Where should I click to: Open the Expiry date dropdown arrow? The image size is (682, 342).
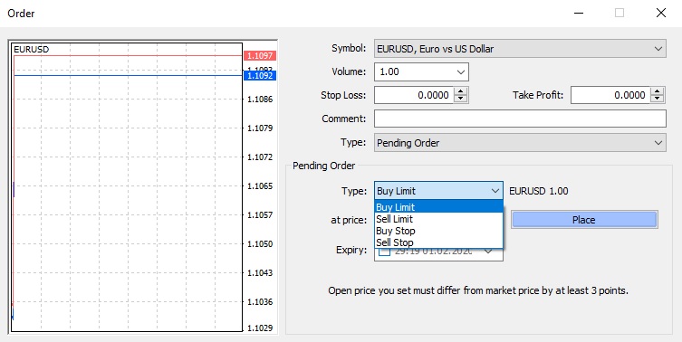point(488,252)
